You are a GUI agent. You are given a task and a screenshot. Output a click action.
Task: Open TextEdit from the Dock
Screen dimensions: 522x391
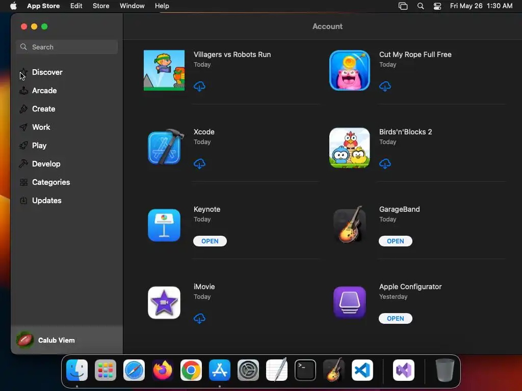[277, 370]
